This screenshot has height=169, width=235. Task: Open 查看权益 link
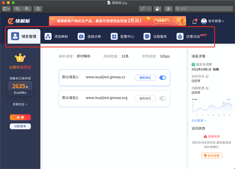coord(20,104)
